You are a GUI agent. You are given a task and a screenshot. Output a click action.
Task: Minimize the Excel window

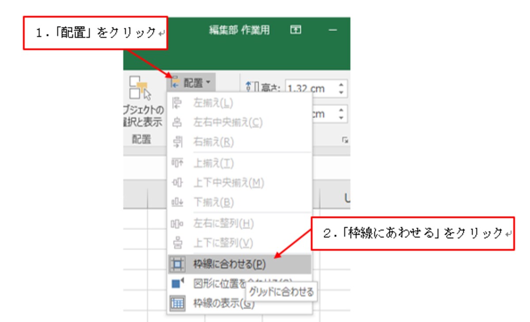pyautogui.click(x=333, y=30)
